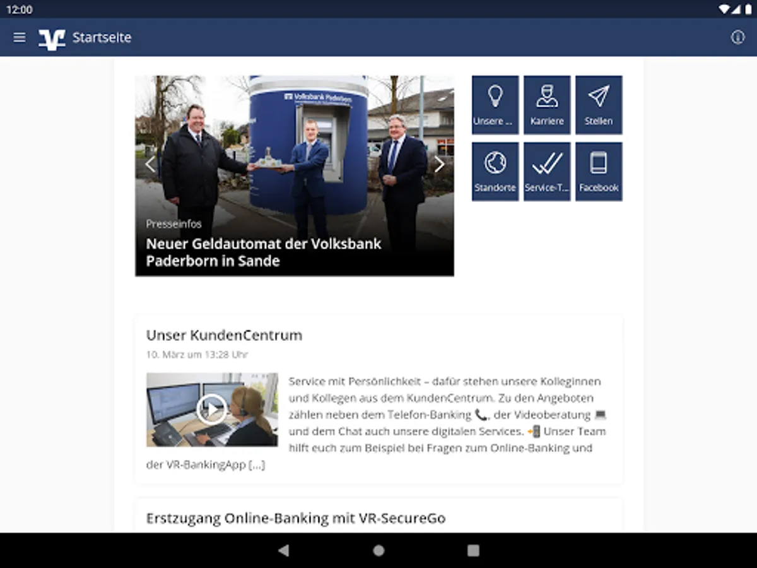757x568 pixels.
Task: Tap the Startseite header title
Action: tap(102, 37)
